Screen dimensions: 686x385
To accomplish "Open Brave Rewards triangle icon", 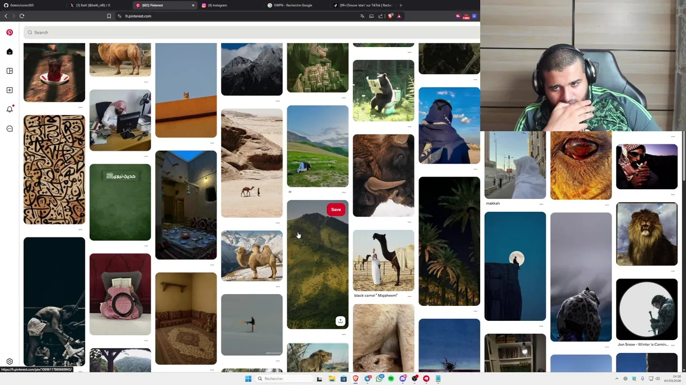I will point(399,16).
